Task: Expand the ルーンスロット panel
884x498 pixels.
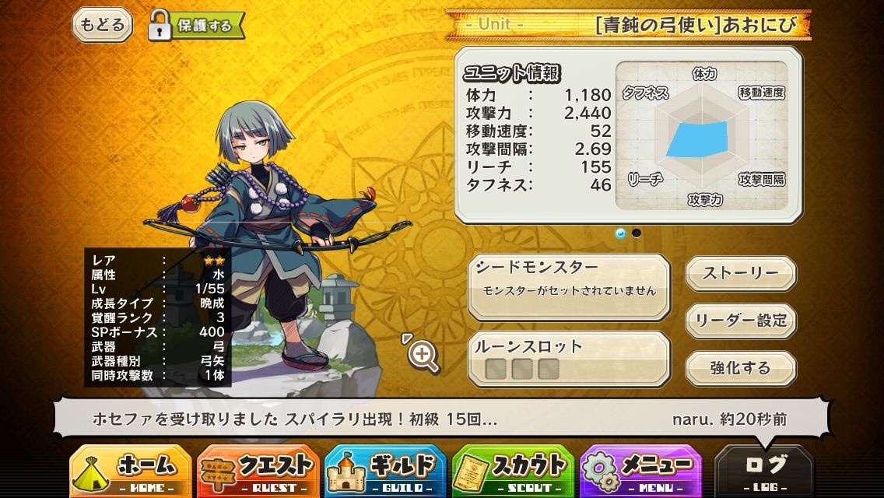Action: [570, 359]
